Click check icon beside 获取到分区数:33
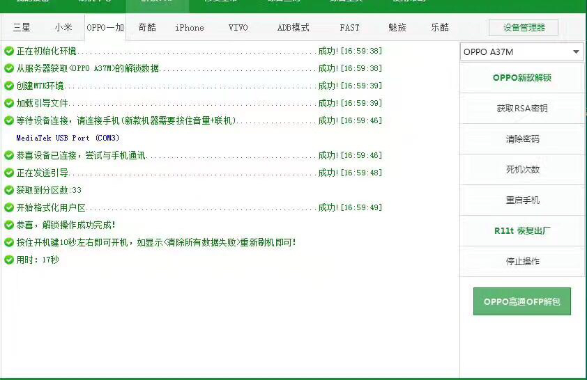The width and height of the screenshot is (587, 380). (x=9, y=190)
